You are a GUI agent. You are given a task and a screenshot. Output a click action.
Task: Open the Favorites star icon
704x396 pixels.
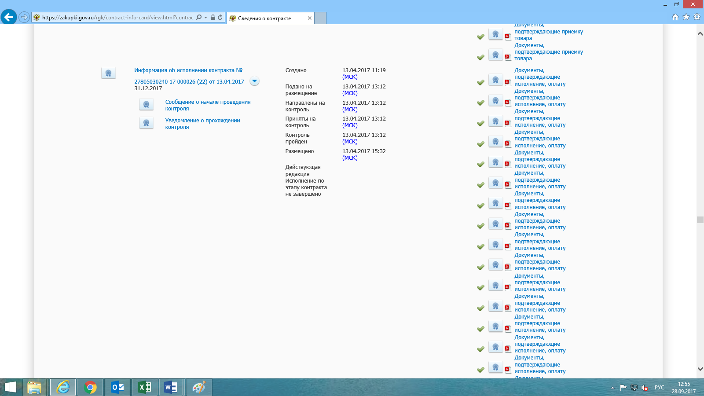click(x=686, y=17)
